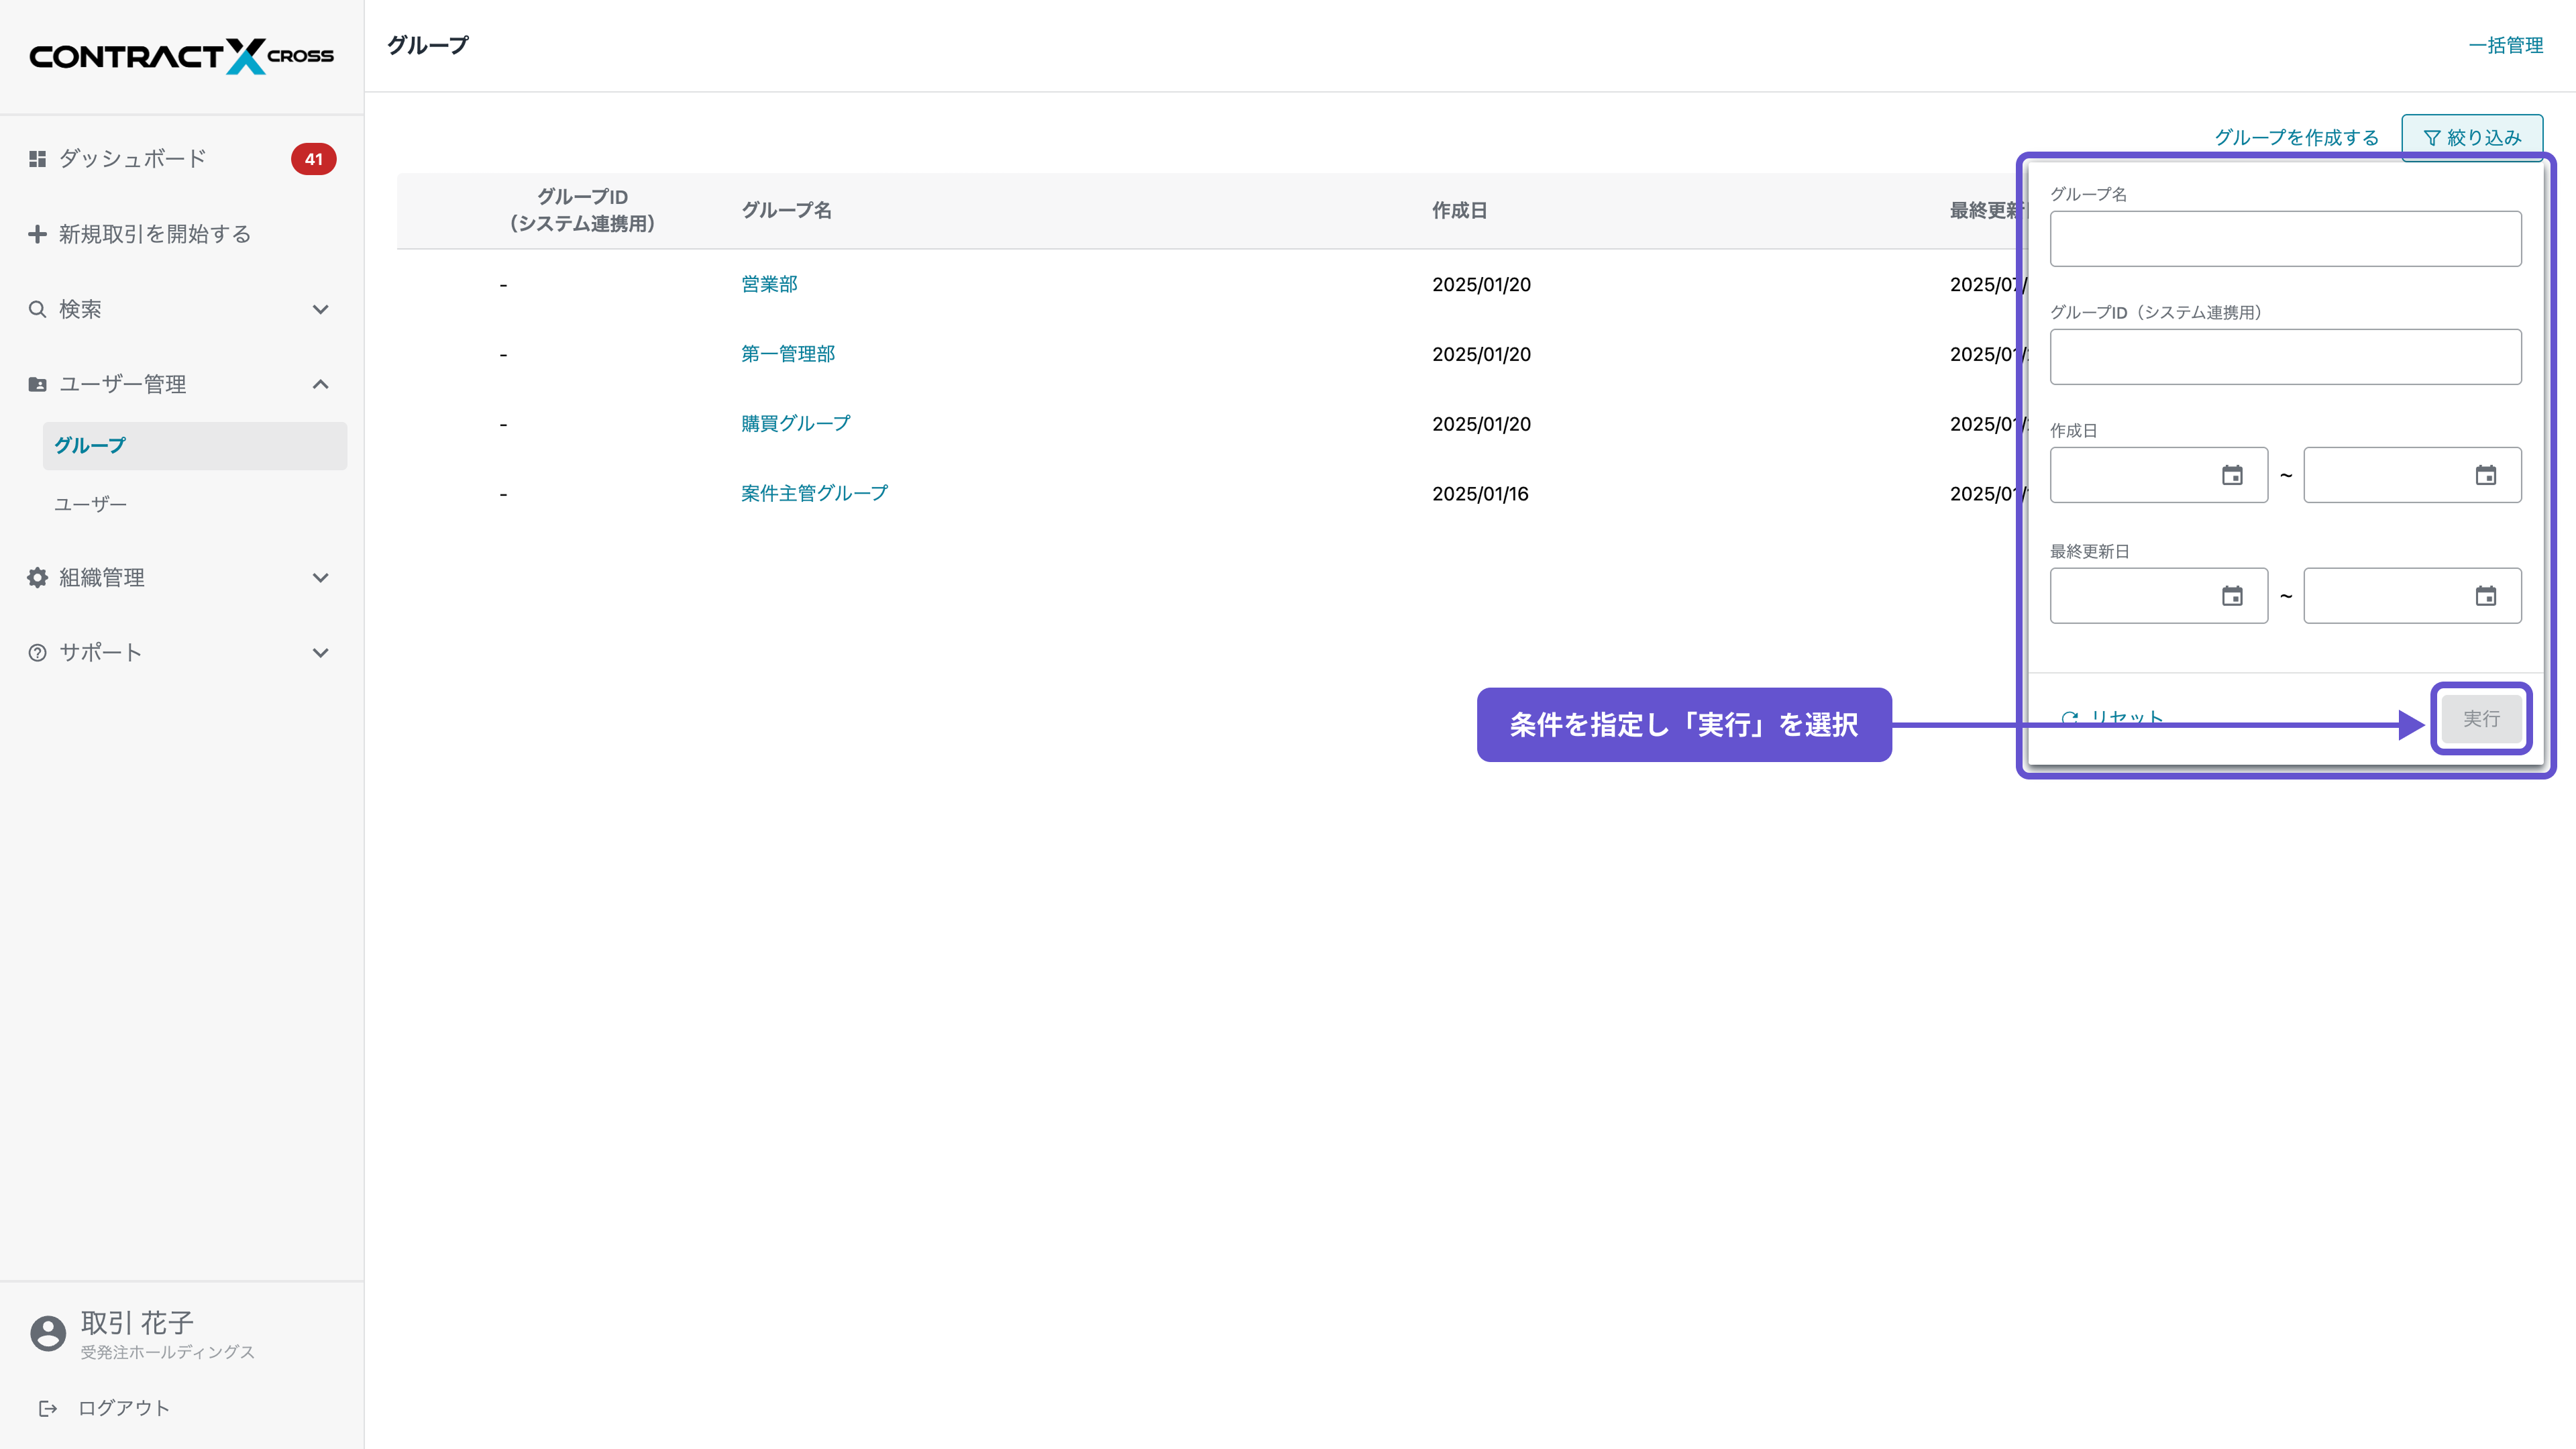The image size is (2576, 1449).
Task: Collapse the ユーザー管理 section chevron
Action: [320, 384]
